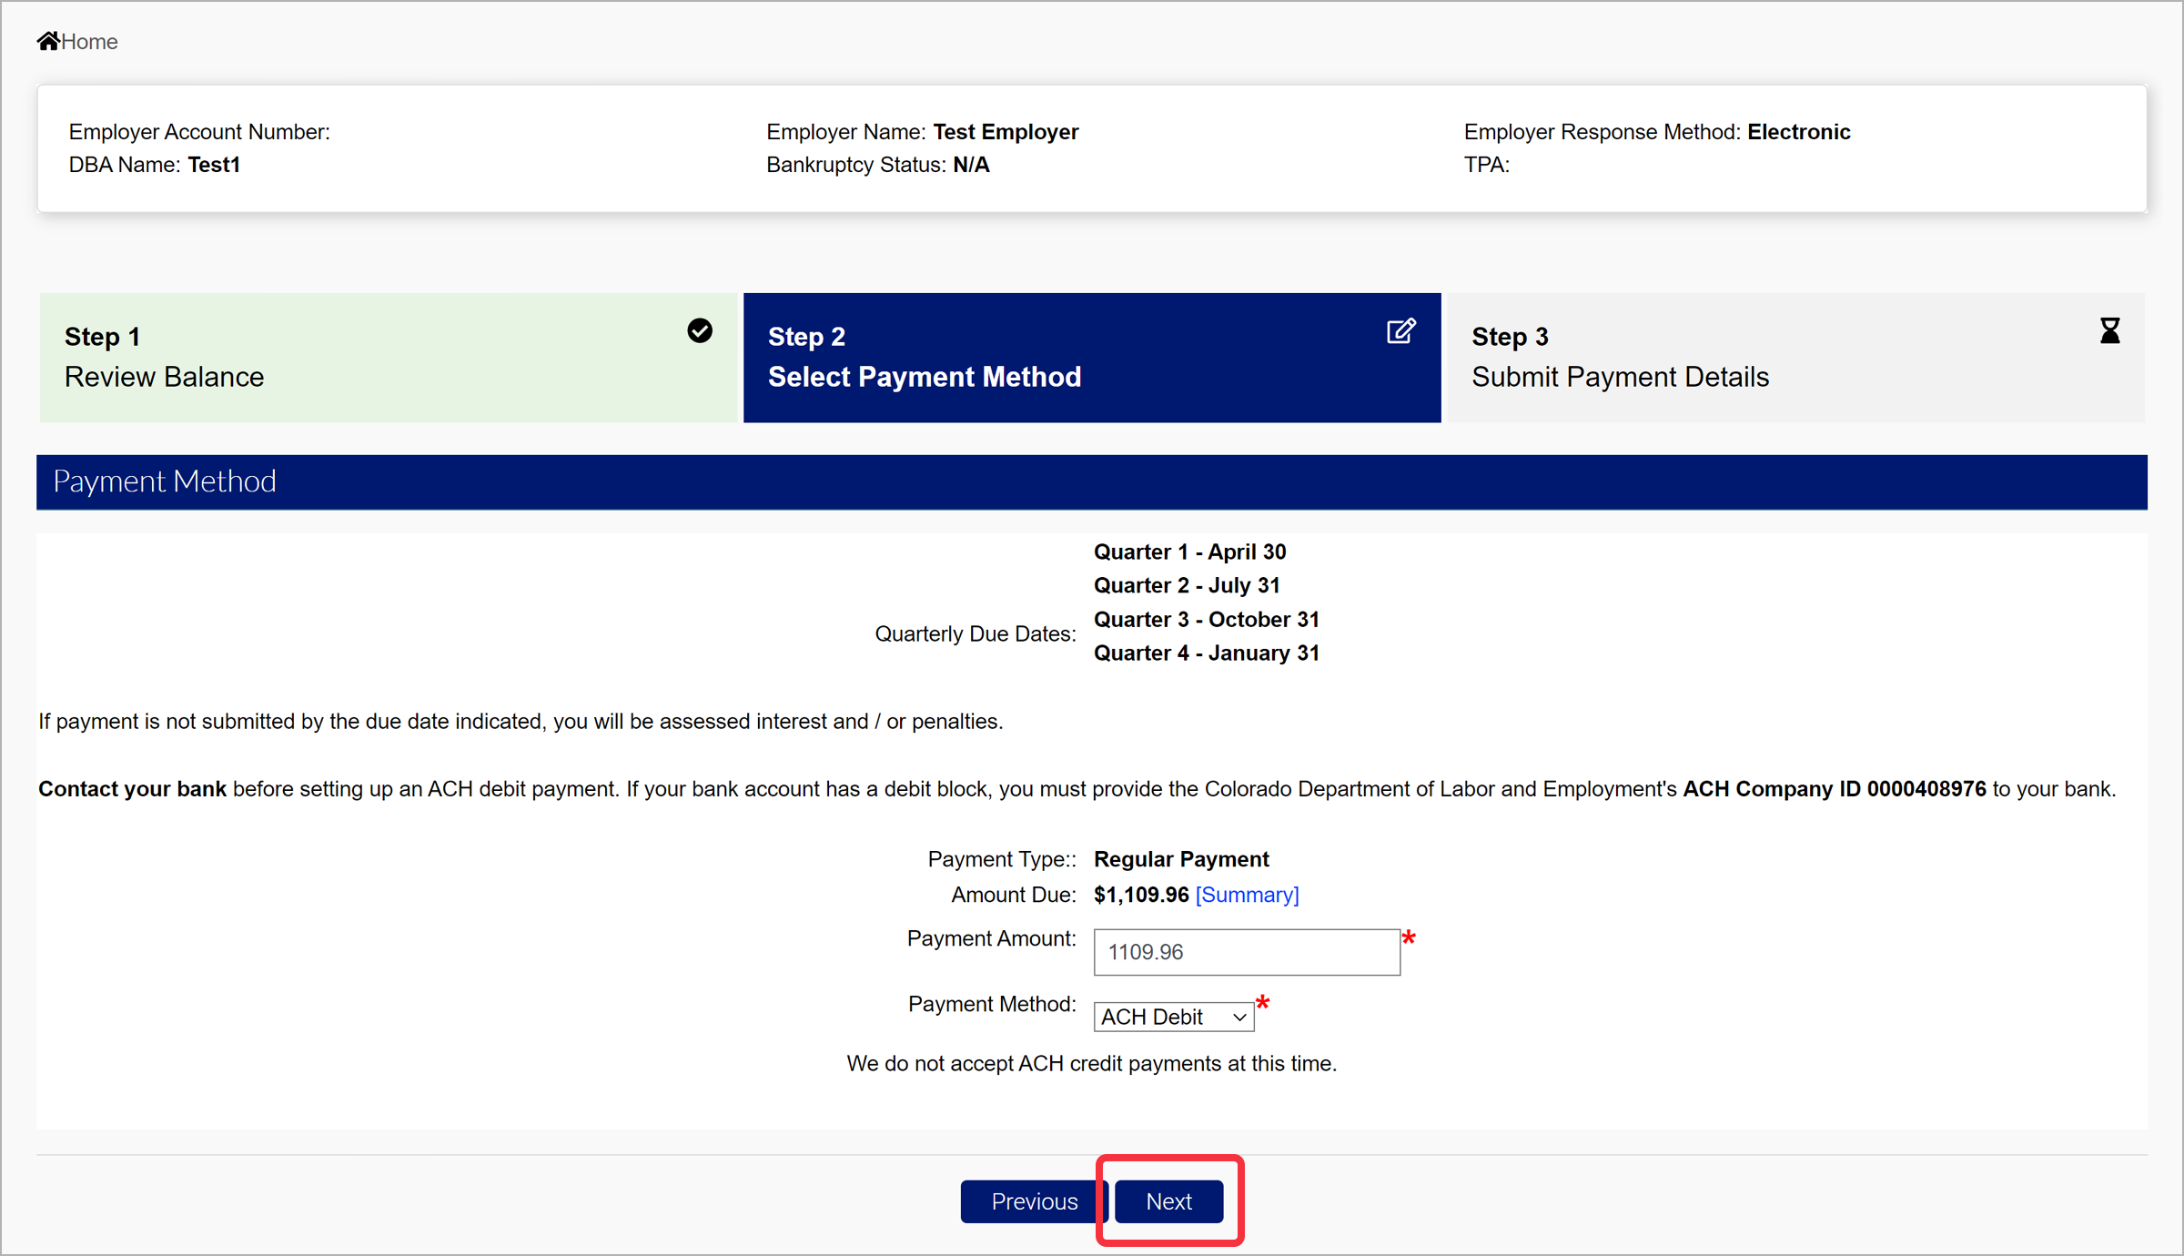Click the Step 3 hourglass icon

[2110, 330]
